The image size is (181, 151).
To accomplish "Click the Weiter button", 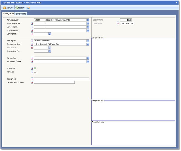I will [20, 8].
